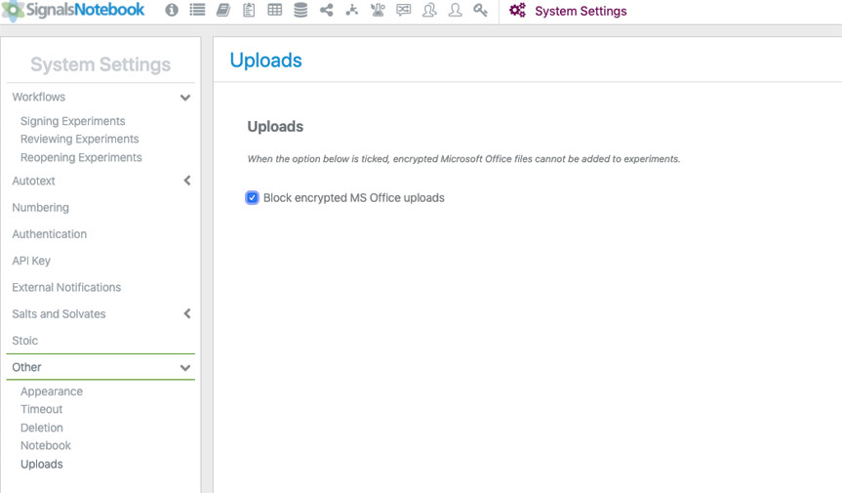Collapse the Other section chevron
This screenshot has width=842, height=493.
pyautogui.click(x=185, y=368)
